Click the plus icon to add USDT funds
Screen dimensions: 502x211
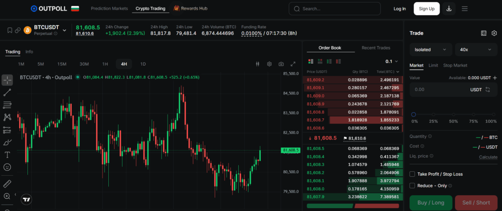click(x=495, y=78)
